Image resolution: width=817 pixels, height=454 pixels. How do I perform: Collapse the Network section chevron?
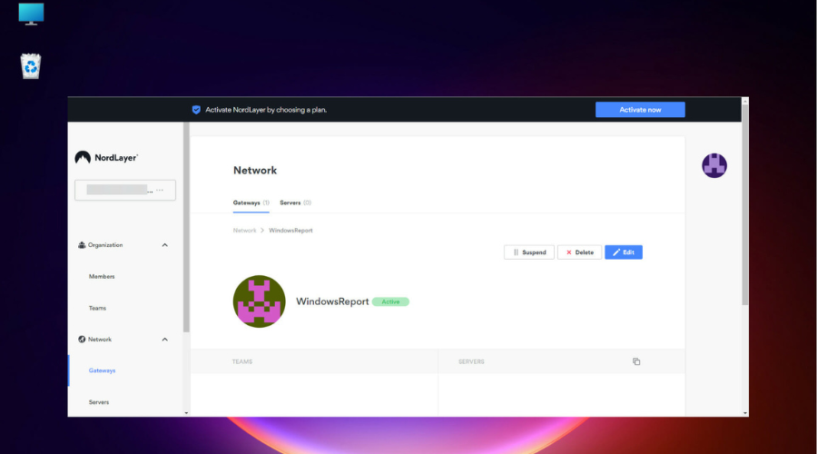click(164, 340)
